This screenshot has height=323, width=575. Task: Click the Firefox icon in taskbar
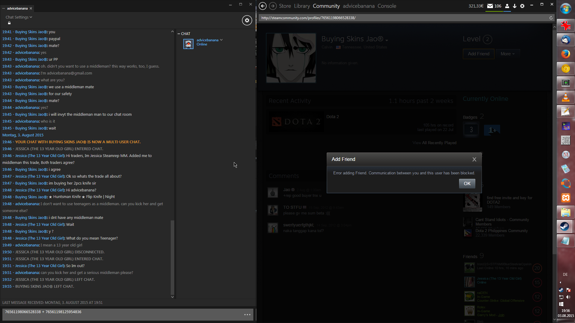[x=565, y=54]
